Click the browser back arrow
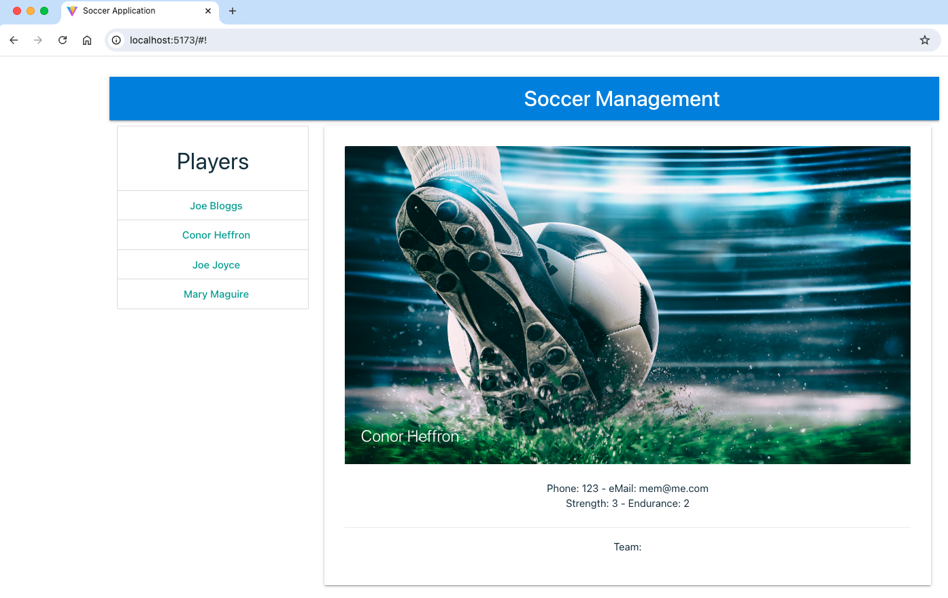The width and height of the screenshot is (948, 598). (14, 40)
